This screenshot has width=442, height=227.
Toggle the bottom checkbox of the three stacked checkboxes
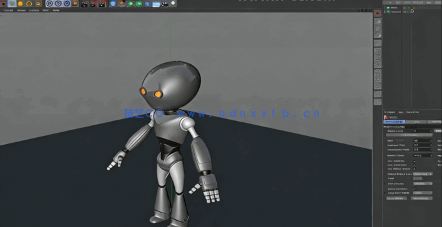(415, 169)
